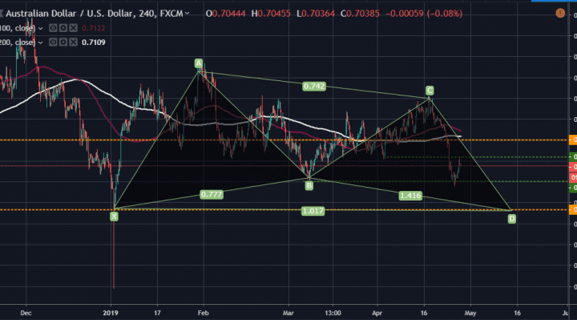This screenshot has width=577, height=320.
Task: Remove the 100 close moving average
Action: click(74, 28)
